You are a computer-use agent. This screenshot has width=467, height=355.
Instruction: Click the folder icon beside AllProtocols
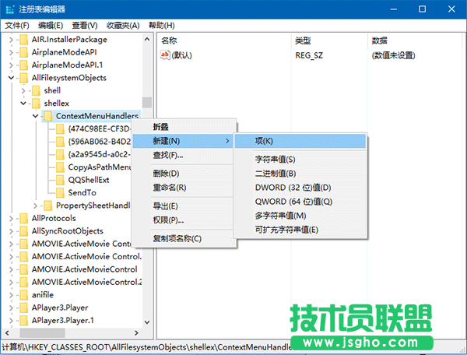pos(23,218)
